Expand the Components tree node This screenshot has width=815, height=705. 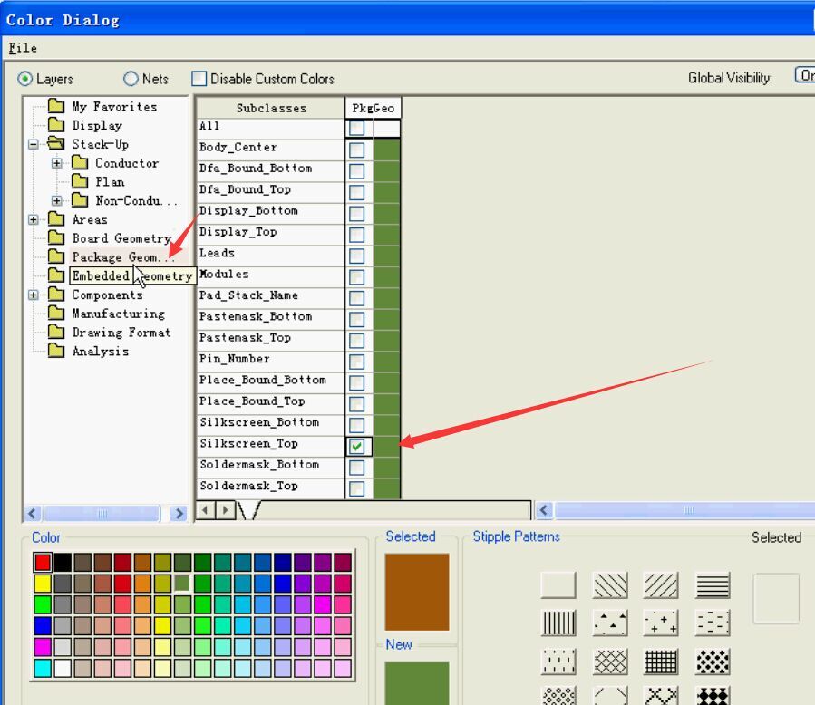pyautogui.click(x=34, y=295)
